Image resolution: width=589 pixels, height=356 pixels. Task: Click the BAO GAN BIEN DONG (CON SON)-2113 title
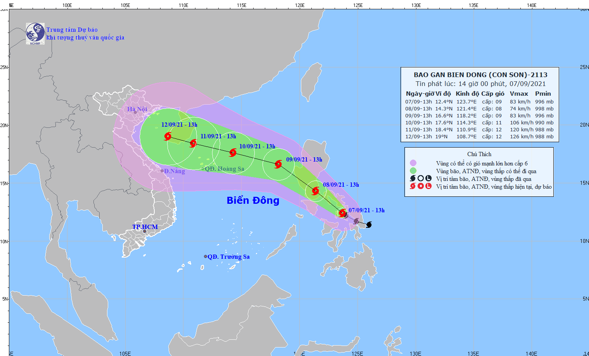[x=480, y=75]
